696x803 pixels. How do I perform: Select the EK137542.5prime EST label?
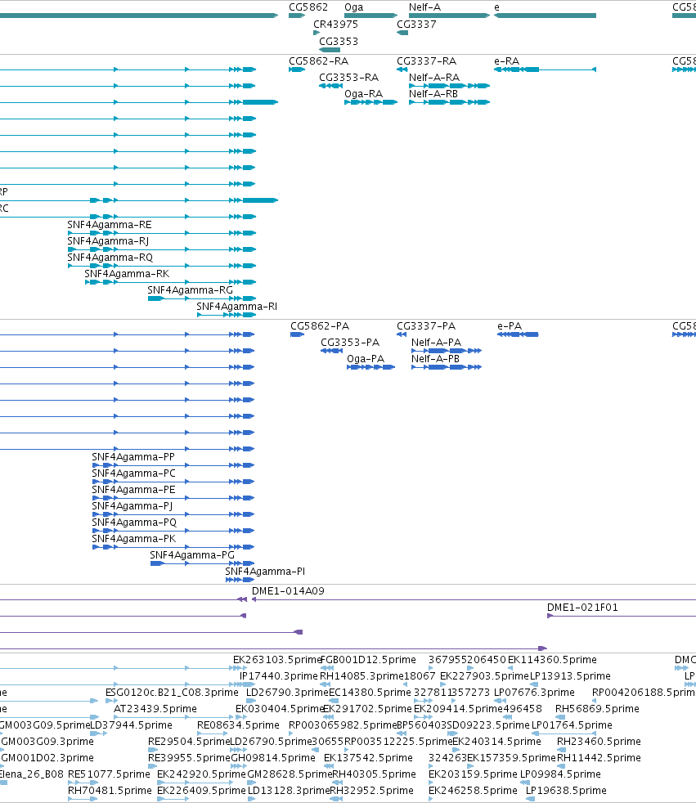[x=368, y=759]
